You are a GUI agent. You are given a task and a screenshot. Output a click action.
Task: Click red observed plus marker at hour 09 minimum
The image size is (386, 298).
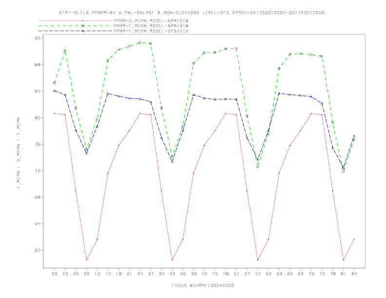[86, 260]
